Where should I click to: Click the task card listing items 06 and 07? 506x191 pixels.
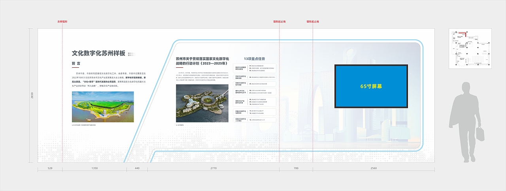click(254, 91)
